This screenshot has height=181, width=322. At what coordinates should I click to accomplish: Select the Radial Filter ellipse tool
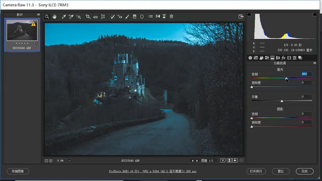point(142,17)
